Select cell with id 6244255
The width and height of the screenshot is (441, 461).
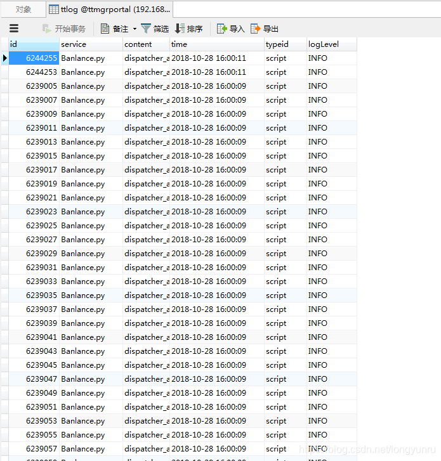pos(34,58)
